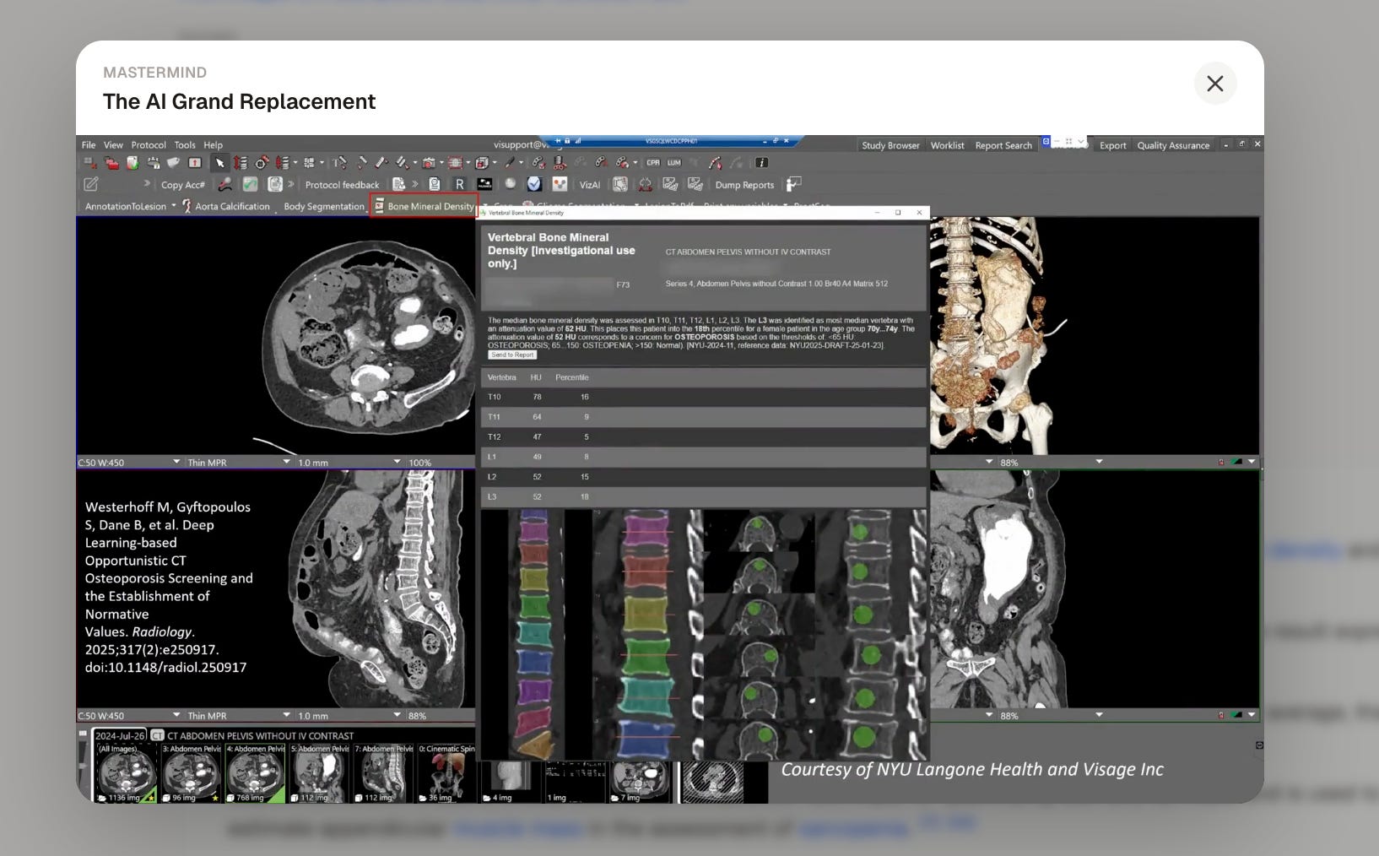This screenshot has height=856, width=1379.
Task: Open the dropdown right of 88% in 3D view
Action: pyautogui.click(x=1099, y=463)
